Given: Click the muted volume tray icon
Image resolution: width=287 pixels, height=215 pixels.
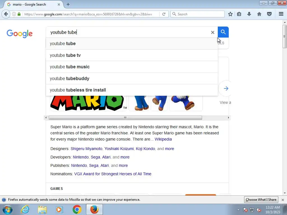Looking at the screenshot, I should click(259, 210).
